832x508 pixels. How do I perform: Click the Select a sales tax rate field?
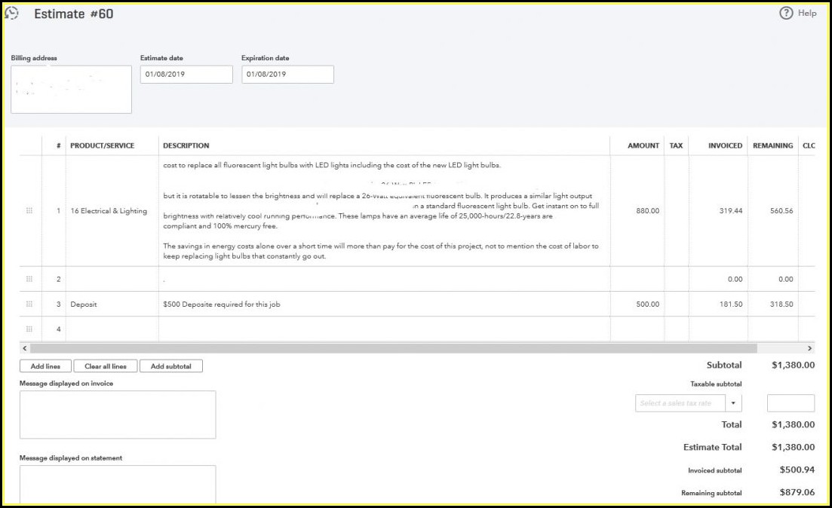(680, 403)
